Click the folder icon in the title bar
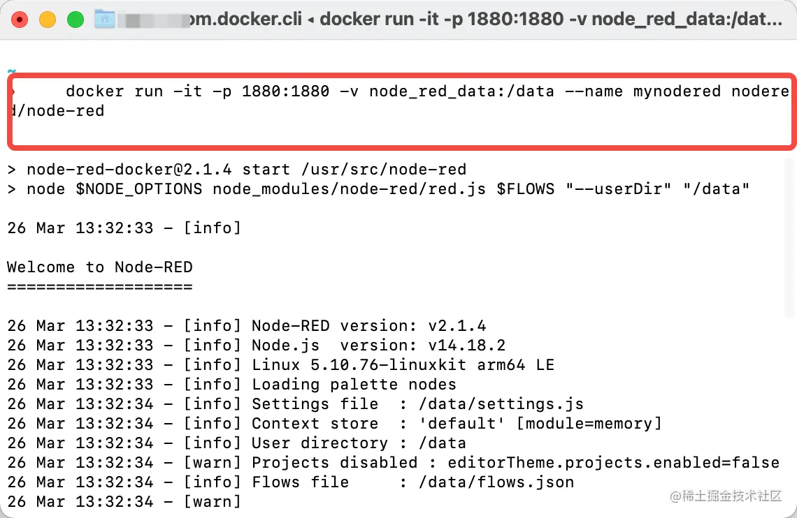The width and height of the screenshot is (797, 518). click(x=105, y=20)
